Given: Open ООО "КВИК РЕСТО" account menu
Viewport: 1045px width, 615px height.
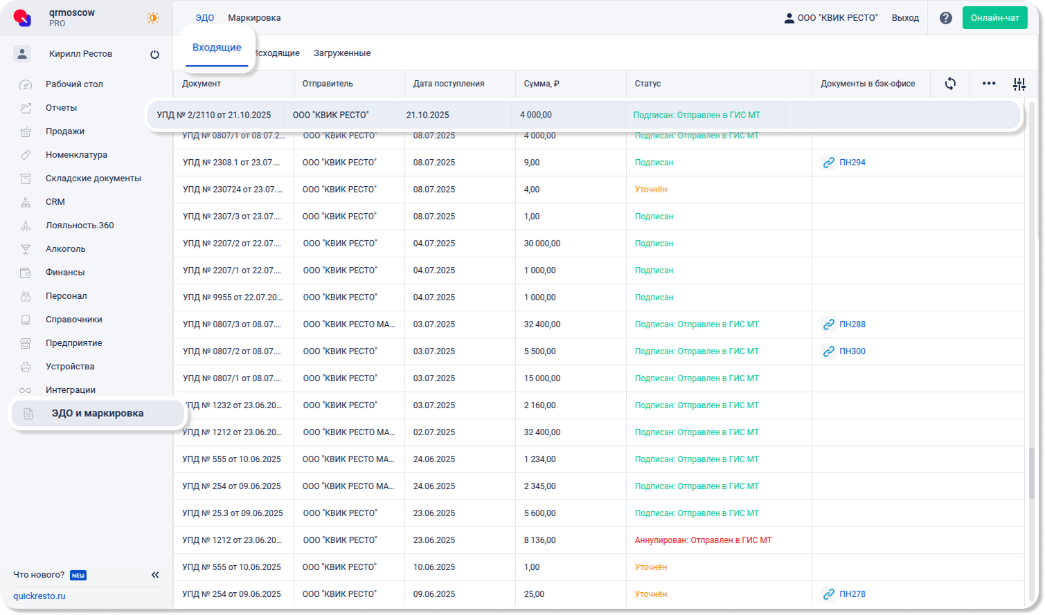Looking at the screenshot, I should pos(830,18).
